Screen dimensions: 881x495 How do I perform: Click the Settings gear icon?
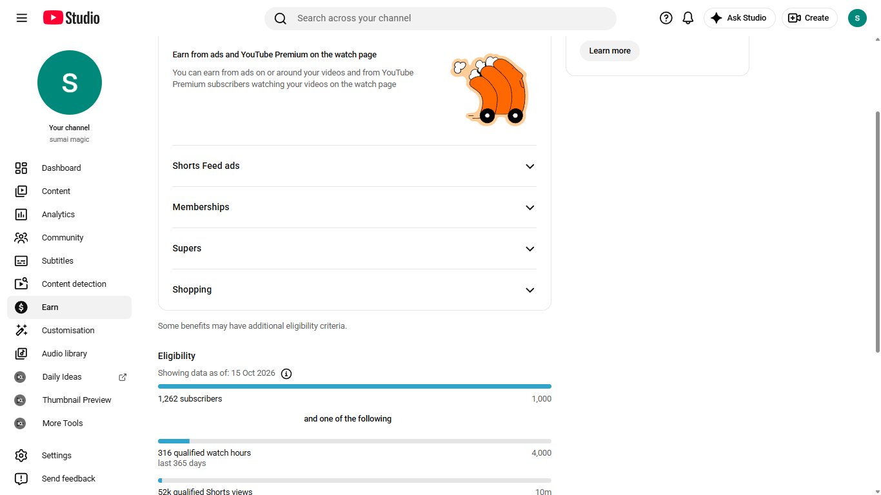(x=21, y=456)
